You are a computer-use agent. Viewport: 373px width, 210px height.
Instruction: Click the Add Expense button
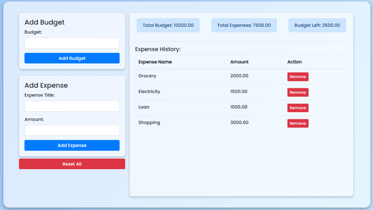click(72, 145)
